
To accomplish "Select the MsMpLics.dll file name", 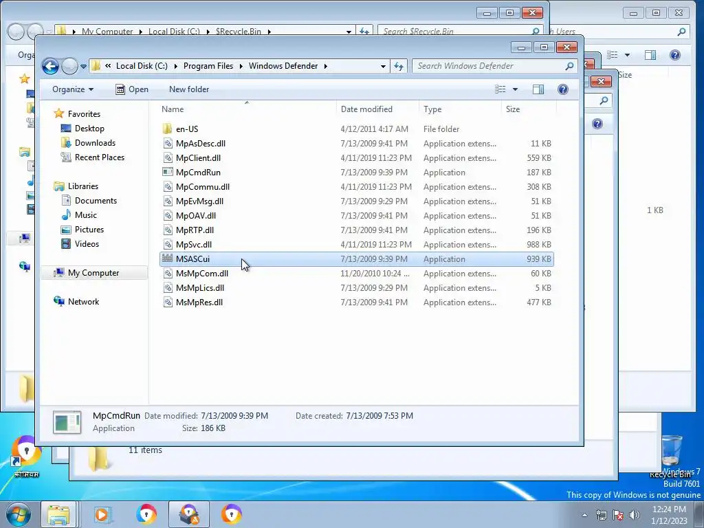I will [200, 288].
